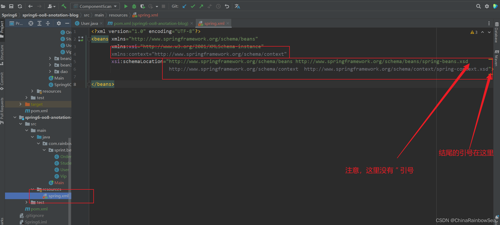500x225 pixels.
Task: Collapse the java source folder
Action: pyautogui.click(x=32, y=137)
